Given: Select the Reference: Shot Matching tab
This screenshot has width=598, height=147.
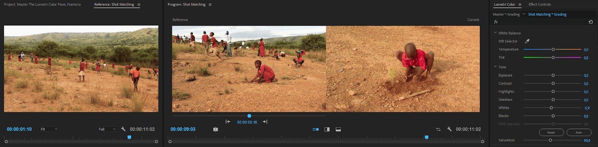Looking at the screenshot, I should coord(114,4).
